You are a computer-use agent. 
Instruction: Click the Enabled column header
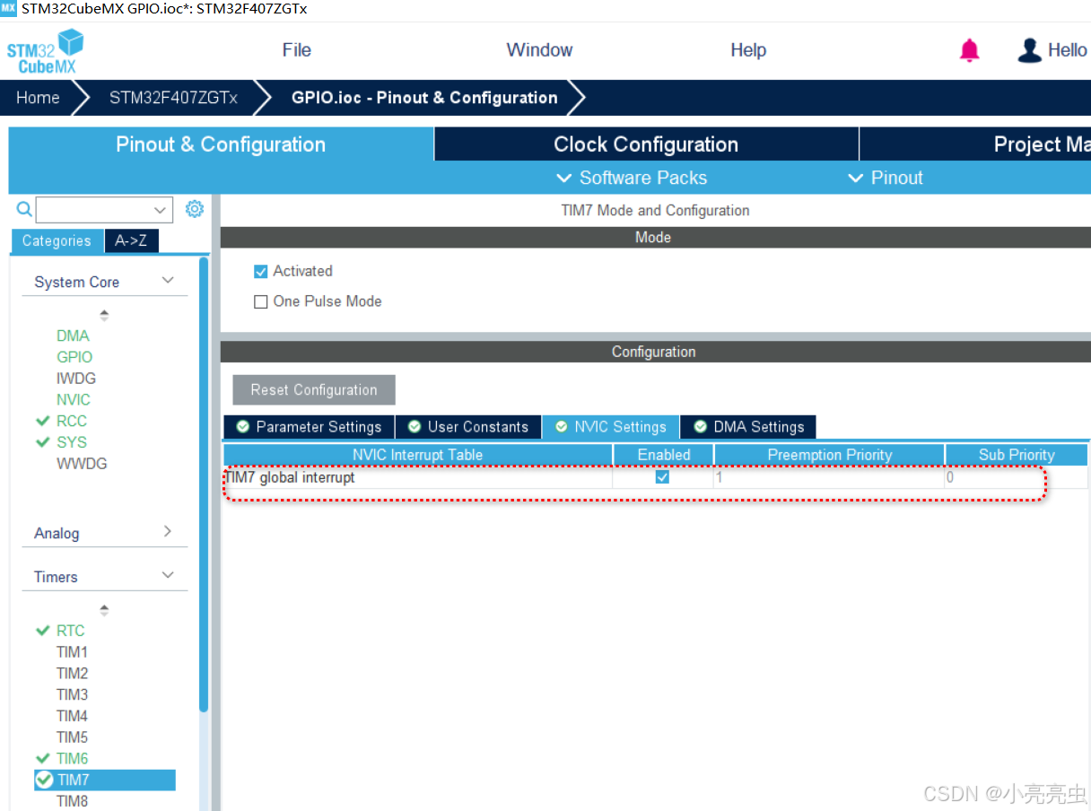[x=664, y=455]
